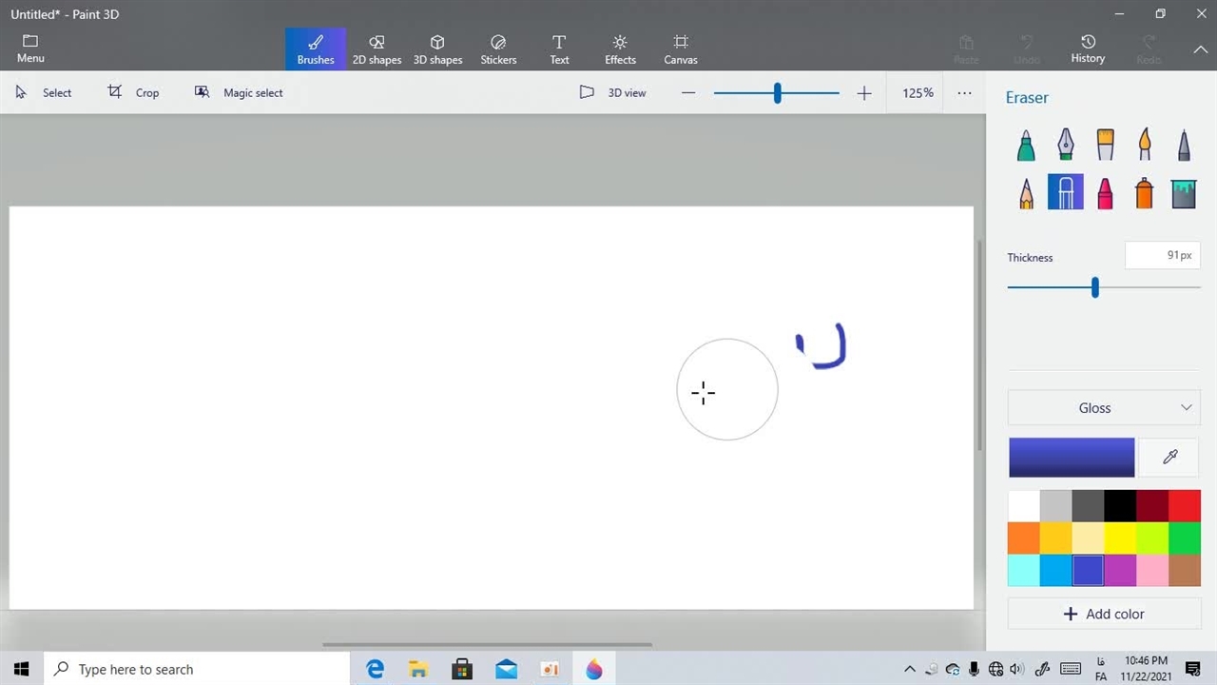Image resolution: width=1217 pixels, height=685 pixels.
Task: Select the Fill bucket tool
Action: tap(1184, 193)
